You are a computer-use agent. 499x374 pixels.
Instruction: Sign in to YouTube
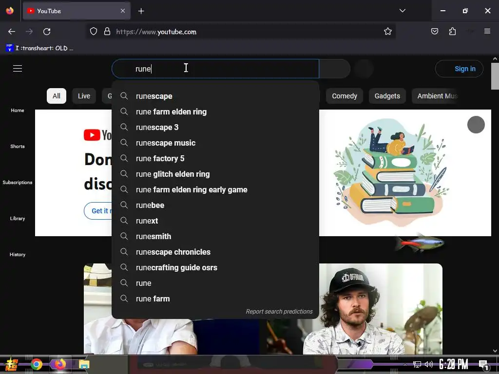point(459,69)
